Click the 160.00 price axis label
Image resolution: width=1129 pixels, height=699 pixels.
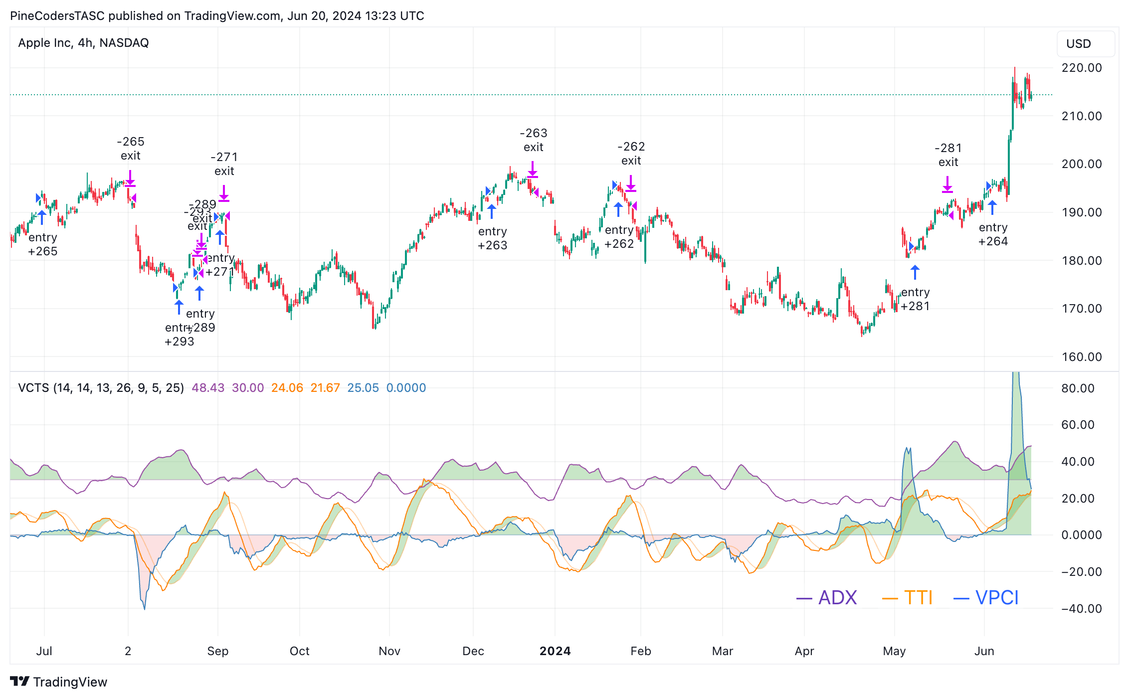tap(1082, 357)
